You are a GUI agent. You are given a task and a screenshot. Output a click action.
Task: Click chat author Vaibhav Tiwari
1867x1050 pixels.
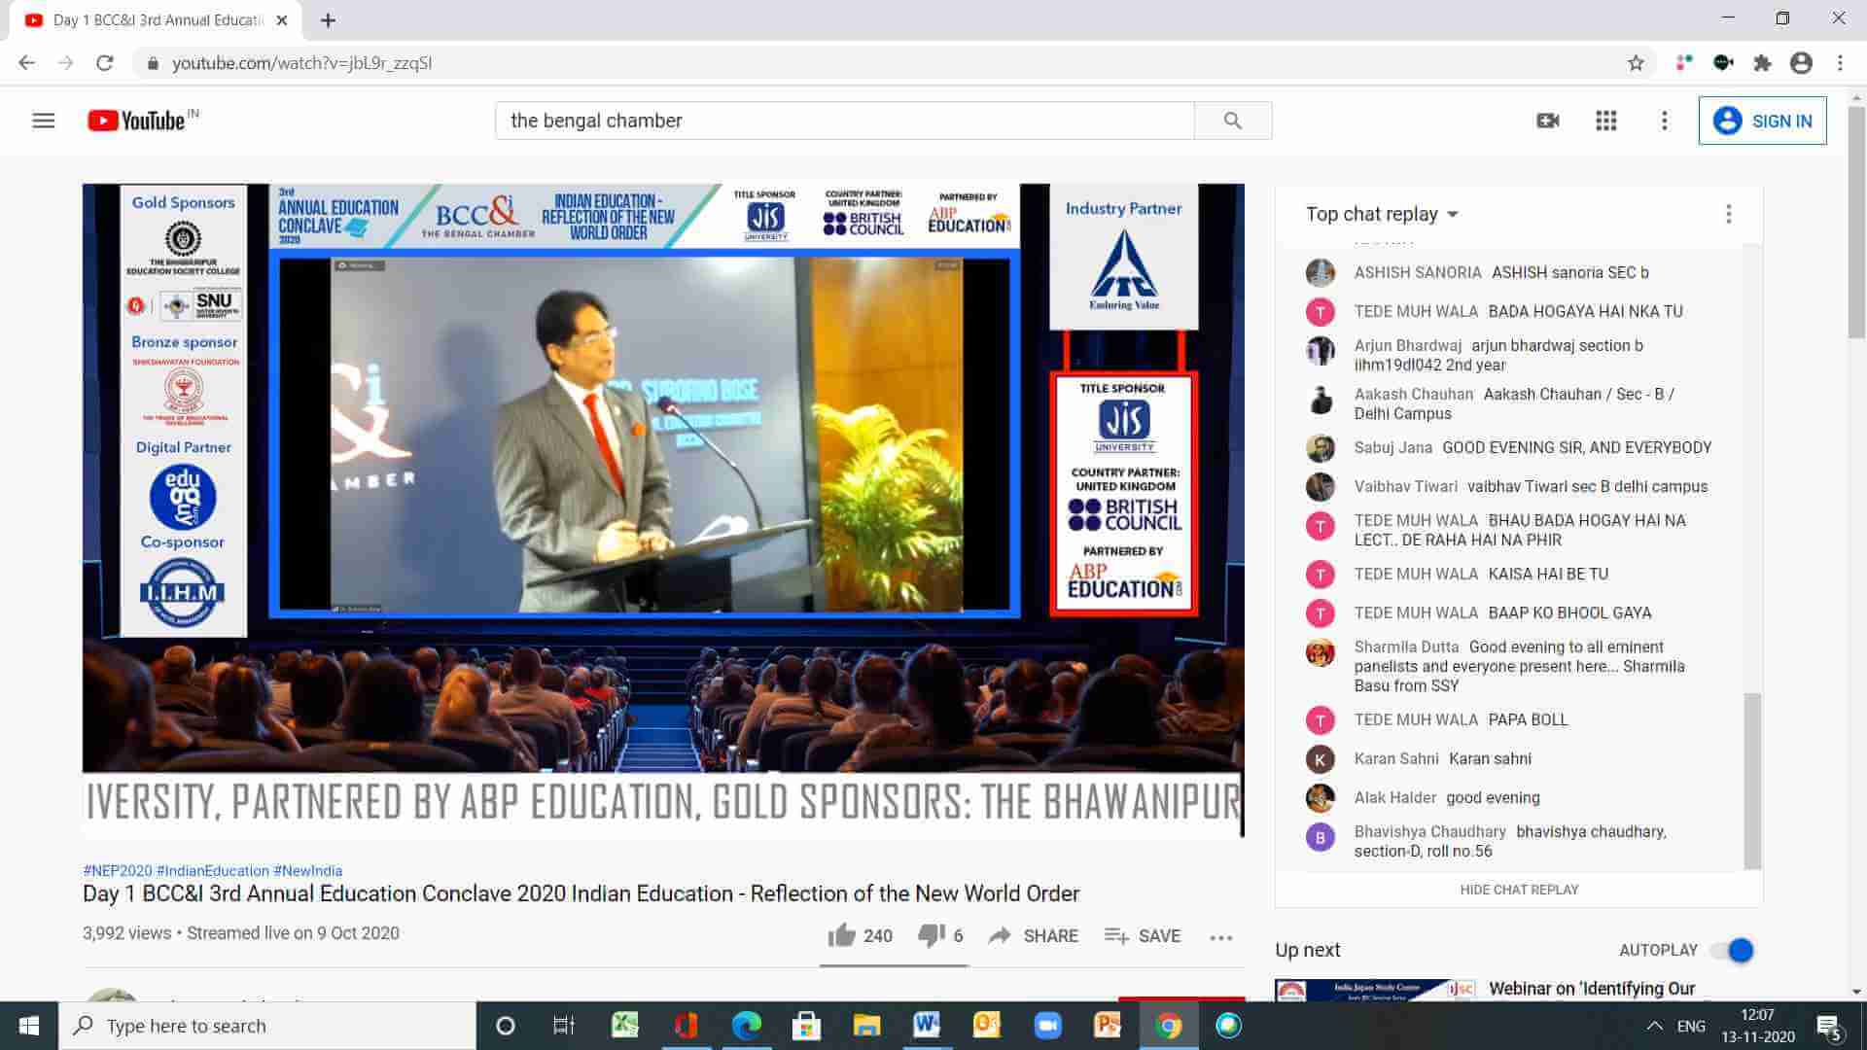coord(1406,486)
